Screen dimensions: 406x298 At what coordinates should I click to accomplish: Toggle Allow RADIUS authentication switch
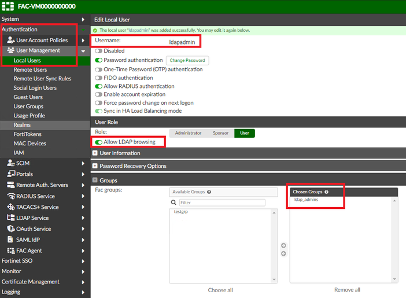pyautogui.click(x=98, y=86)
